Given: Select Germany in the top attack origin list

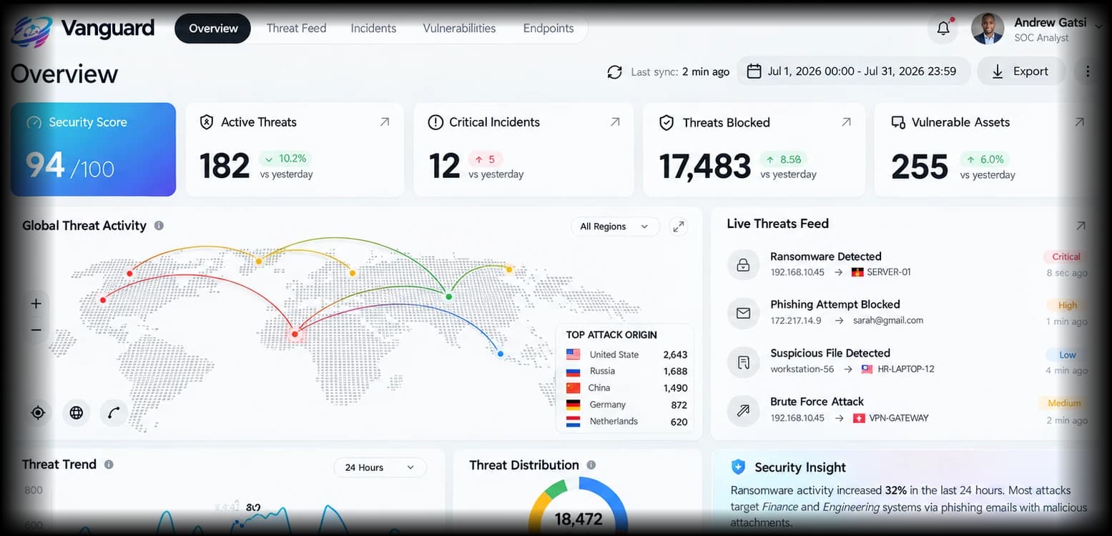Looking at the screenshot, I should (626, 405).
